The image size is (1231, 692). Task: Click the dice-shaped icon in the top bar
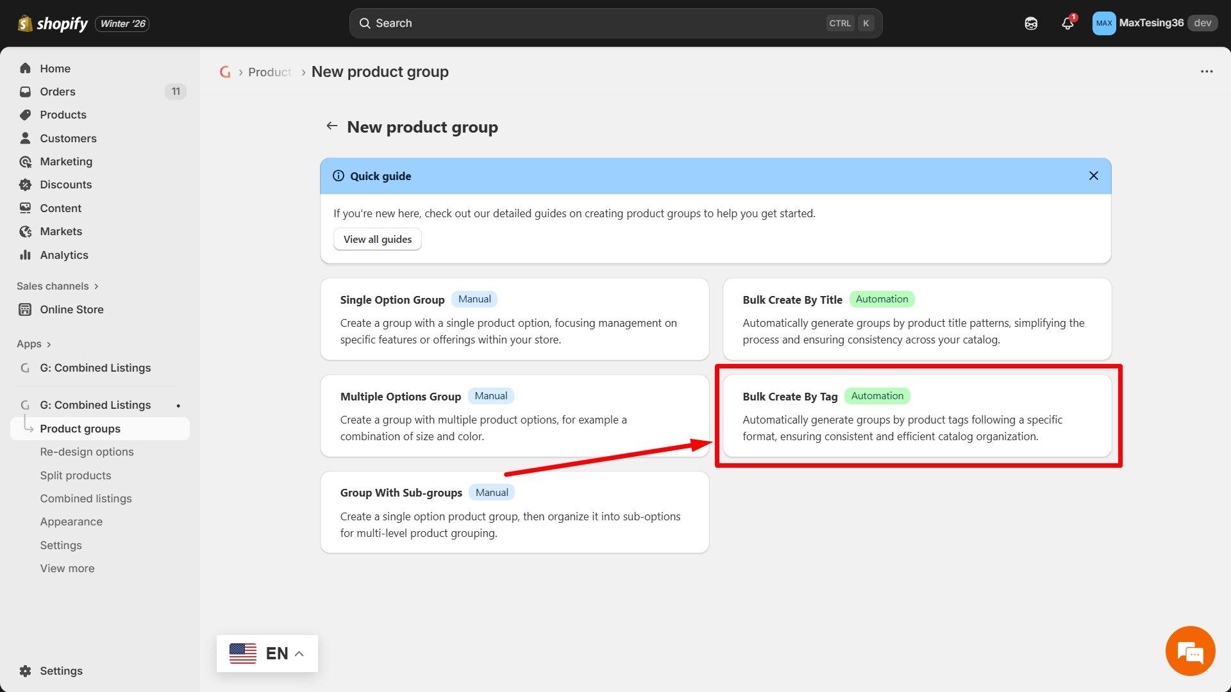(x=1031, y=23)
